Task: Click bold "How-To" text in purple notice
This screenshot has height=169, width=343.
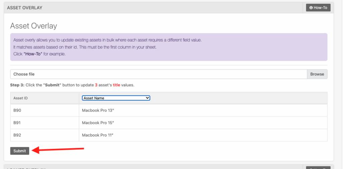Action: [32, 54]
